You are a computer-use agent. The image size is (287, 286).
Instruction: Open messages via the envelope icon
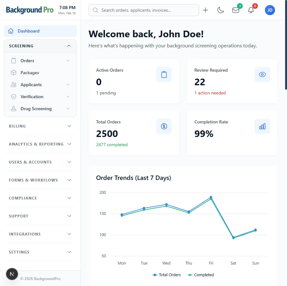235,10
